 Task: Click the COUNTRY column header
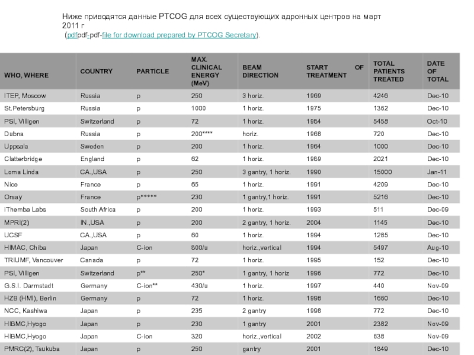pyautogui.click(x=97, y=71)
